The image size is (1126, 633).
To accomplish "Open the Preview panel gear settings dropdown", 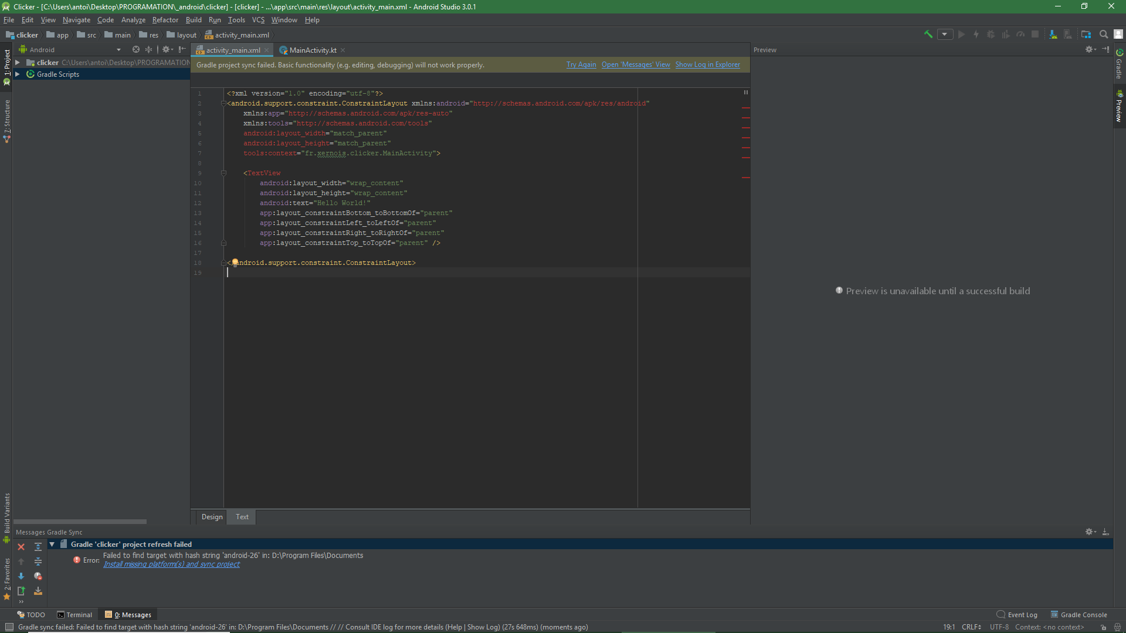I will click(x=1091, y=50).
